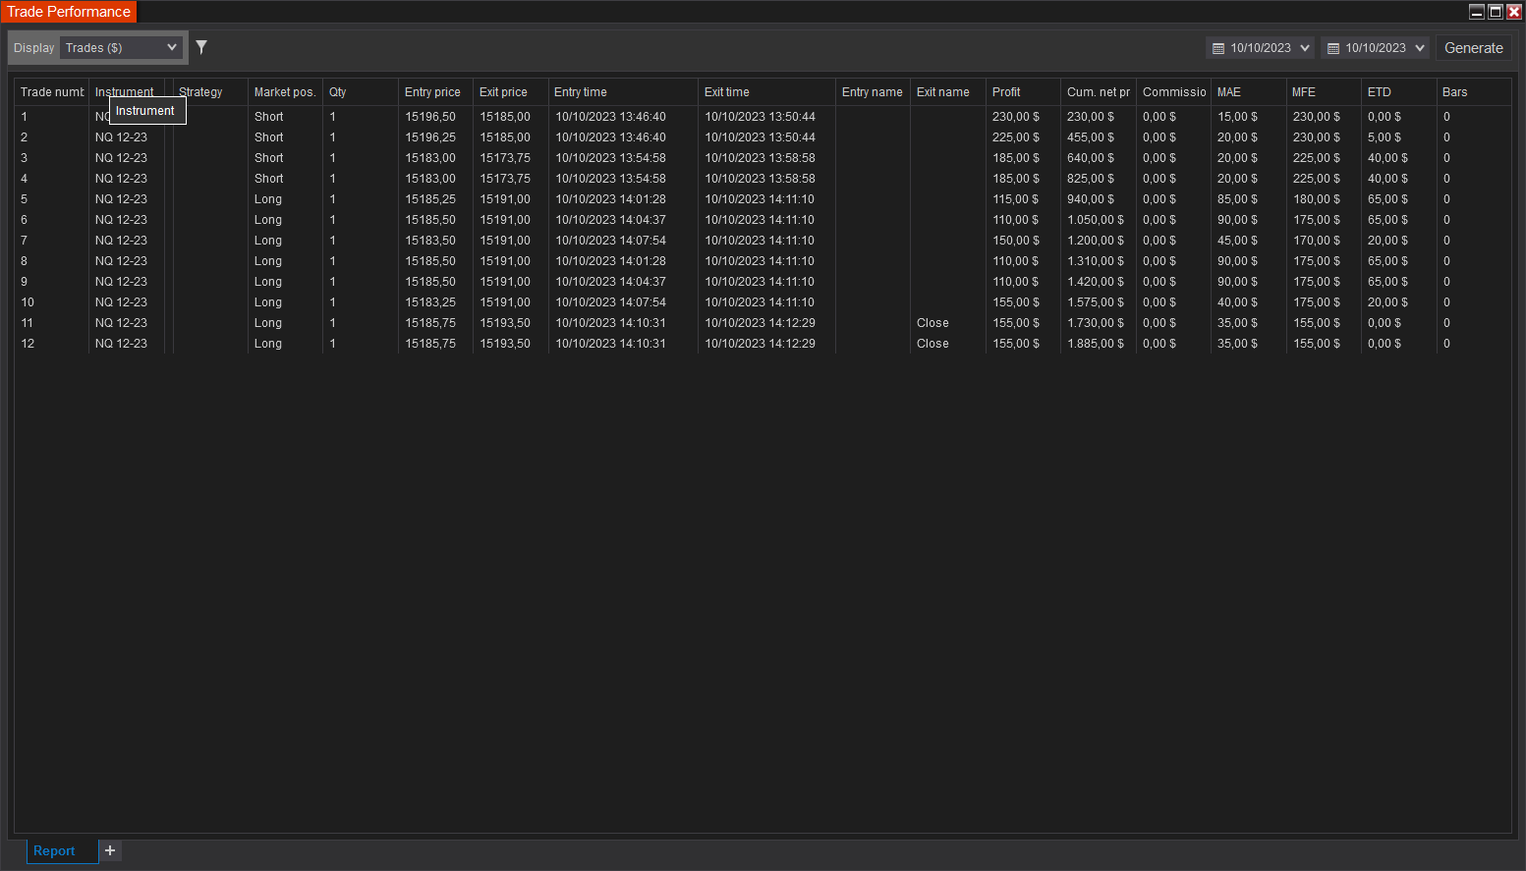Image resolution: width=1526 pixels, height=871 pixels.
Task: Select trade row number 5
Action: click(x=763, y=199)
